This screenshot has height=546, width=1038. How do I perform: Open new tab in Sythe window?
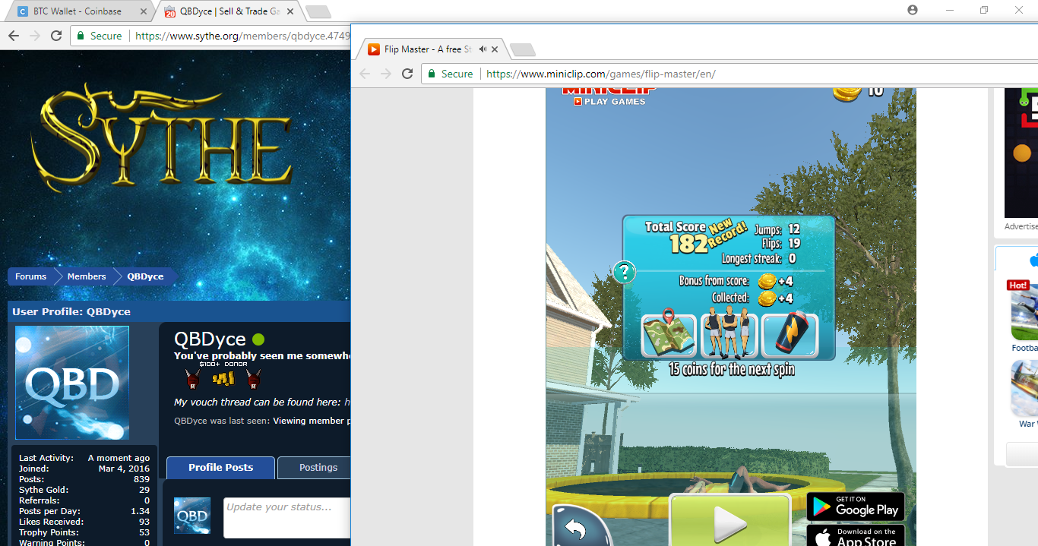point(318,11)
